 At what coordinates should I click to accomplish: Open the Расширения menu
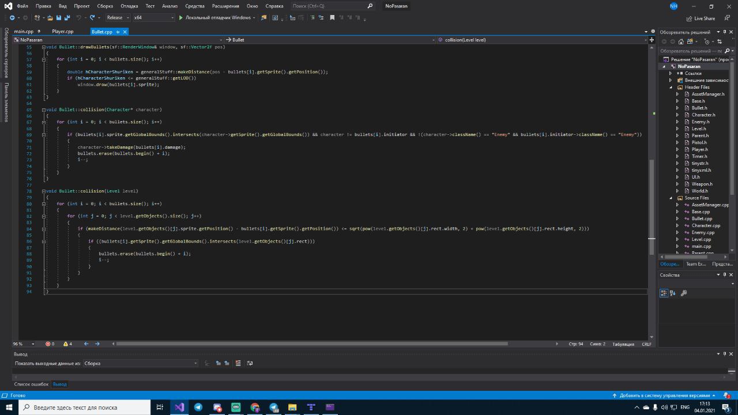tap(225, 6)
